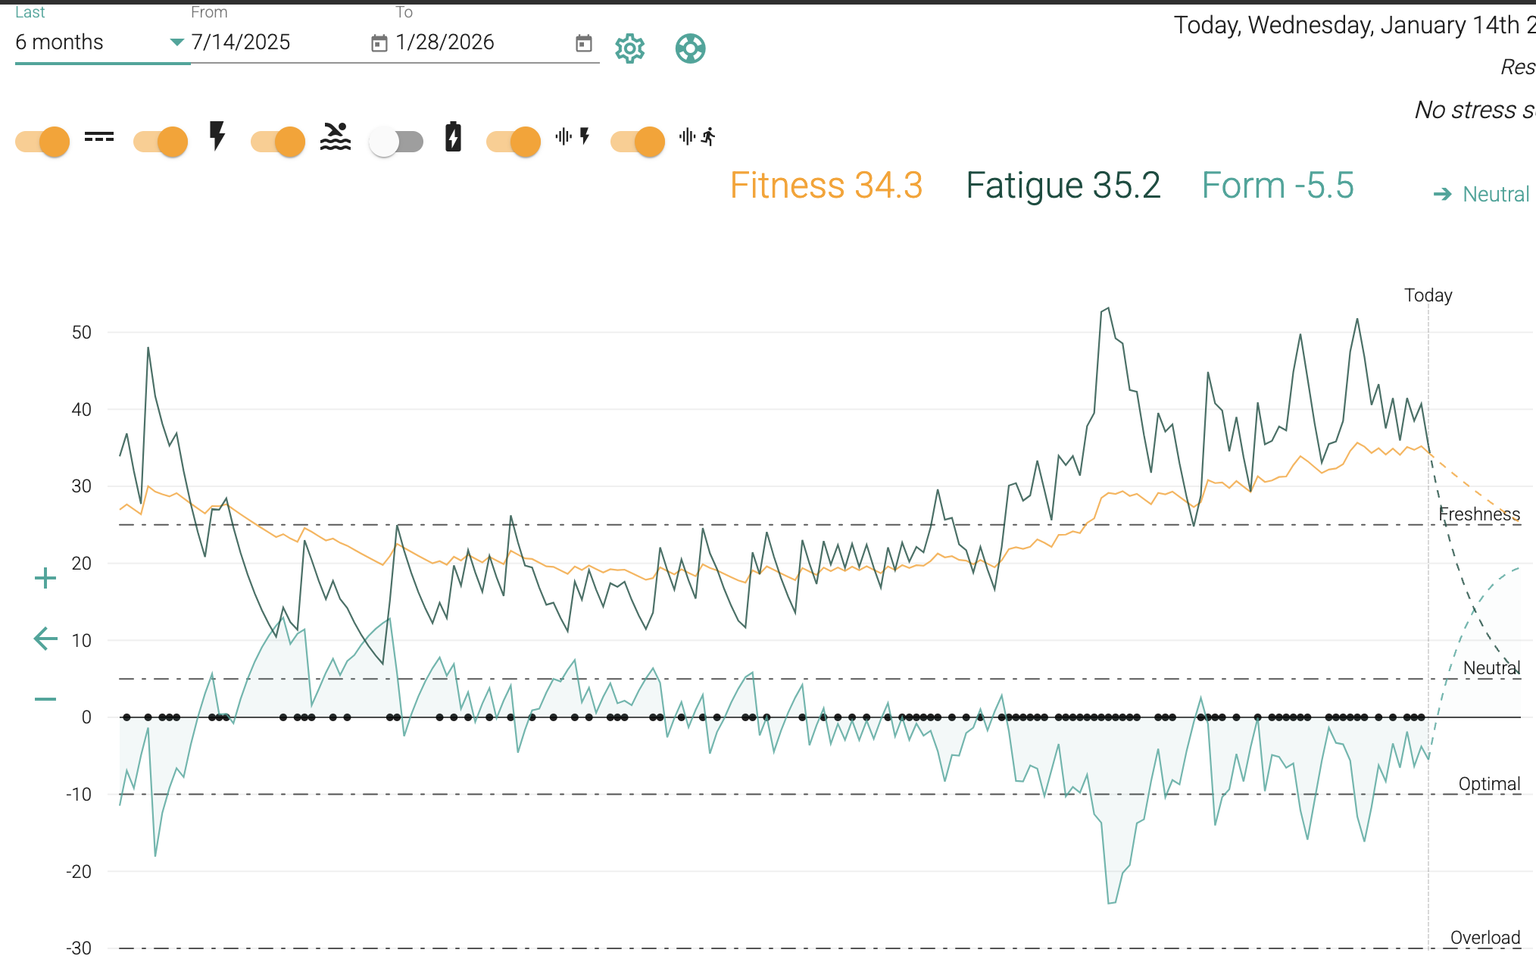The height and width of the screenshot is (959, 1536).
Task: Click the Form -5.5 label
Action: pyautogui.click(x=1278, y=186)
